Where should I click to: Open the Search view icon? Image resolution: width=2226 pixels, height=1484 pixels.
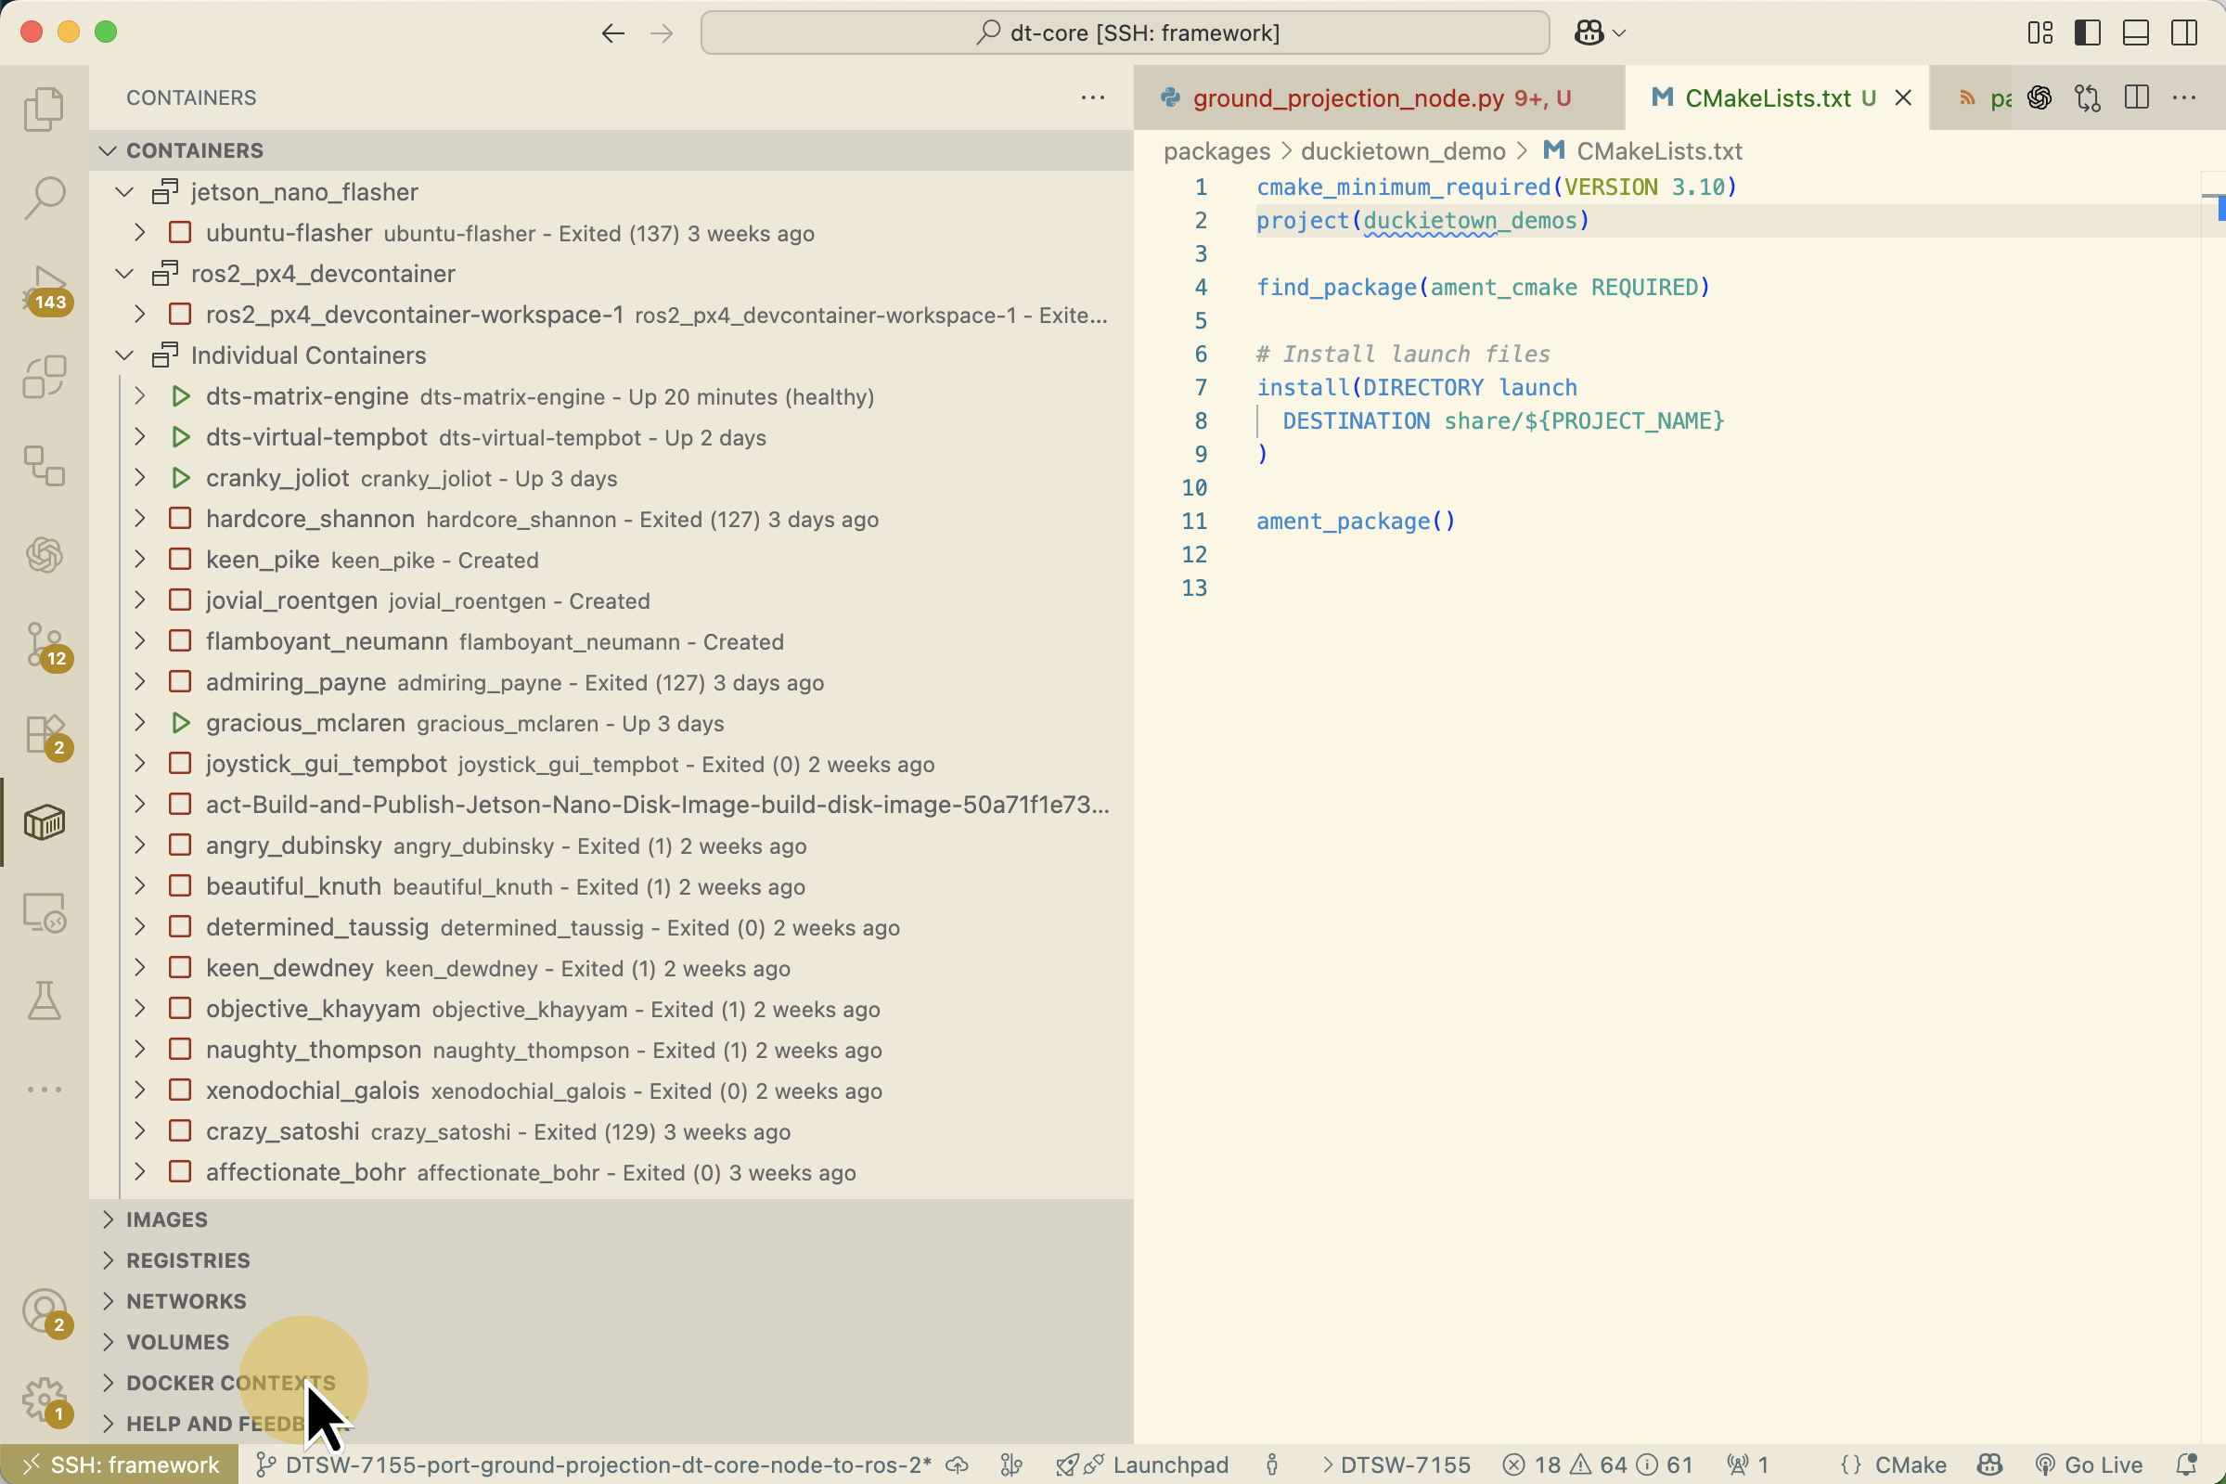44,198
